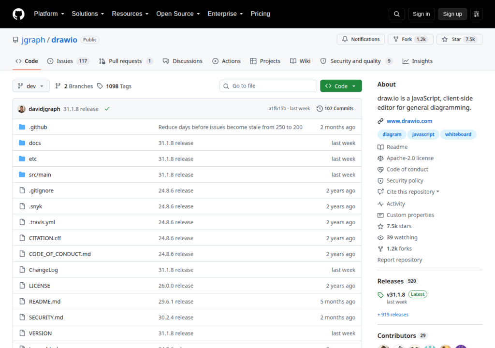This screenshot has width=495, height=348.
Task: Fork the drawio repository
Action: 410,39
